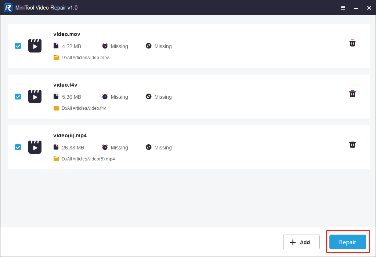This screenshot has width=376, height=257.
Task: Click the file size icon beside 4.22 MB
Action: 56,46
